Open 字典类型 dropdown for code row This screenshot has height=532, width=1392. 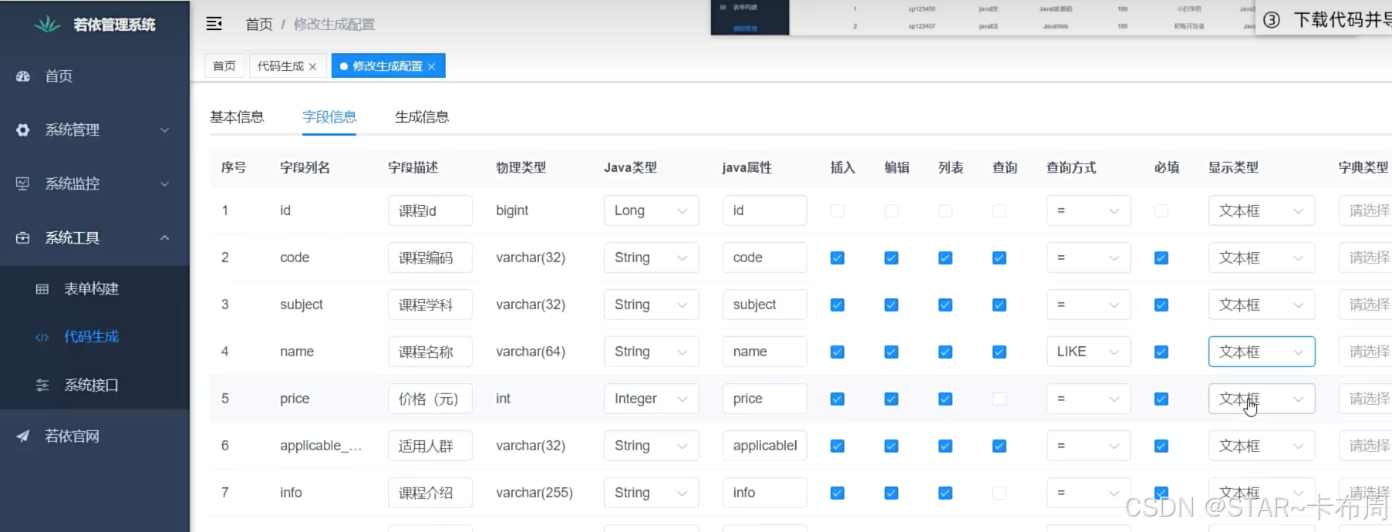(1365, 258)
